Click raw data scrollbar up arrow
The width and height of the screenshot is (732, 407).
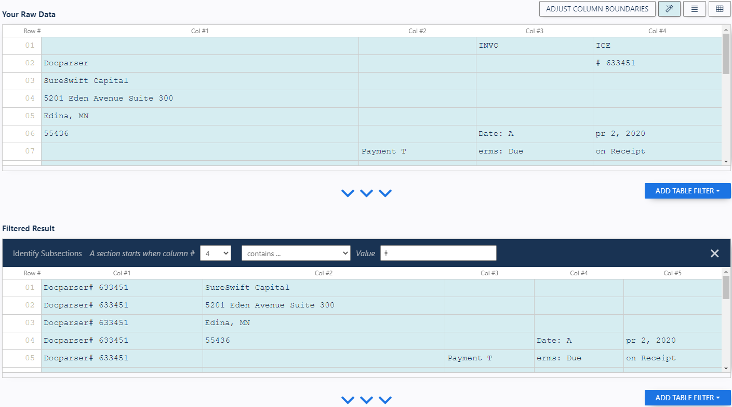[726, 29]
